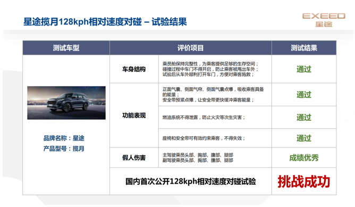Click the green 成绩优秀 result text
The height and width of the screenshot is (207, 355).
304,158
